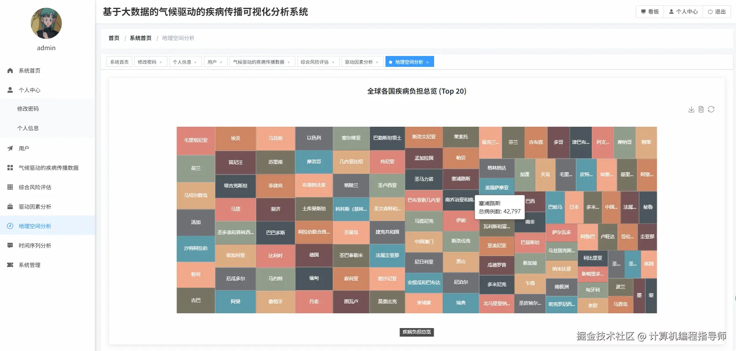Click the admin avatar picture
Screen dimensions: 736x351
(46, 23)
